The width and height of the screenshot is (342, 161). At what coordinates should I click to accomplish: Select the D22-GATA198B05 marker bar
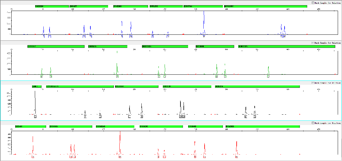click(x=80, y=87)
